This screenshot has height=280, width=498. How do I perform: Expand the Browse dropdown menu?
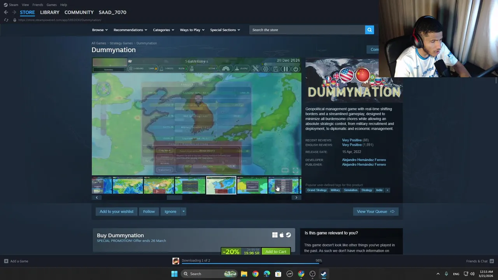coord(100,30)
